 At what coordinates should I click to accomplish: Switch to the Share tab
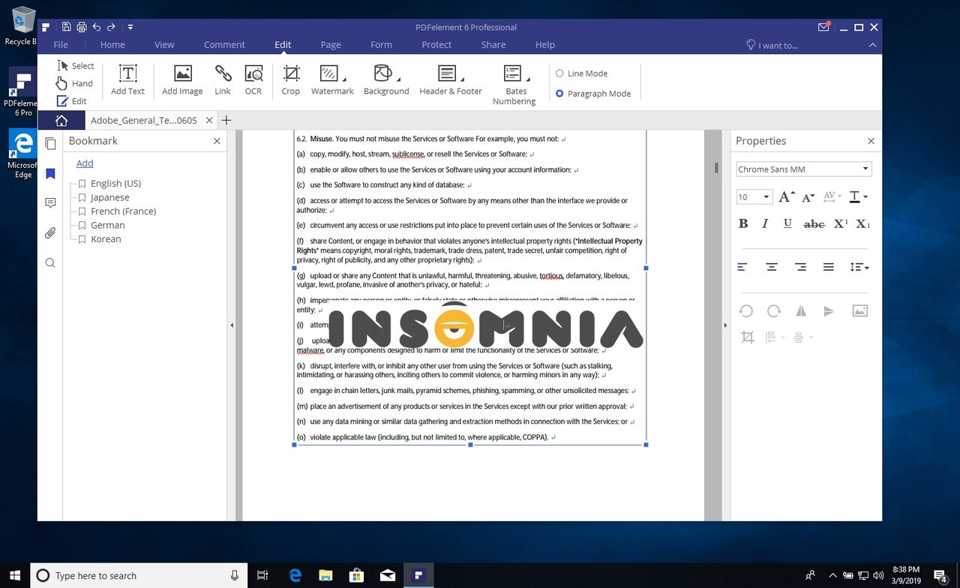493,45
